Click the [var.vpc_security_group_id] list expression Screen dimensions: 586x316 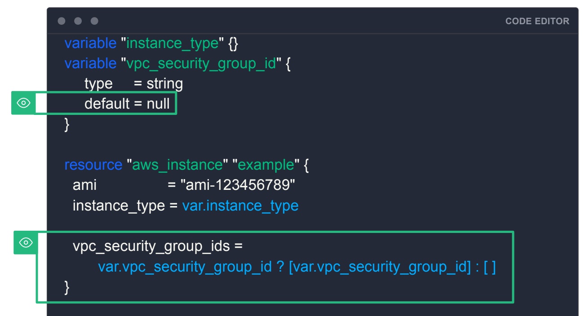pyautogui.click(x=379, y=267)
